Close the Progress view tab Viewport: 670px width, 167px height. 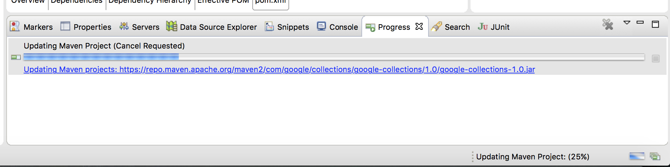tap(419, 26)
